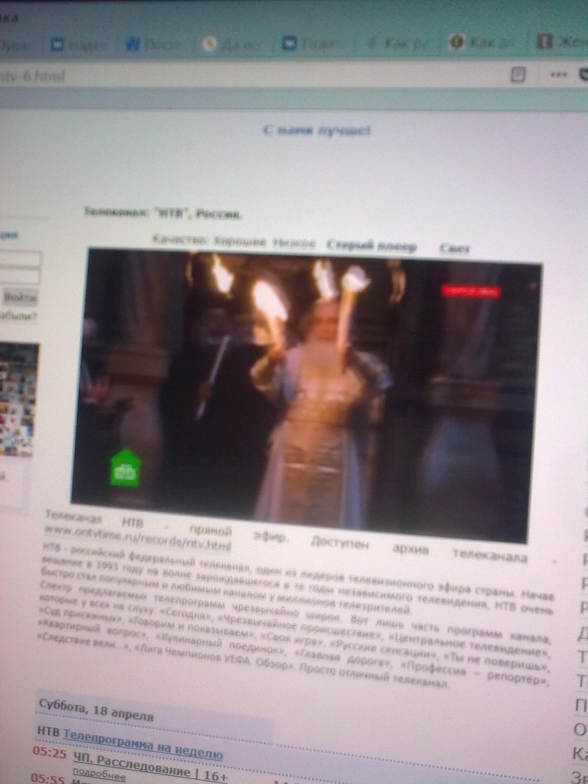Select the "Хорошее" quality option
This screenshot has width=588, height=784.
click(239, 242)
